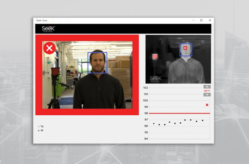The height and width of the screenshot is (164, 249).
Task: Select the °F temperature unit radio button
Action: 39,131
